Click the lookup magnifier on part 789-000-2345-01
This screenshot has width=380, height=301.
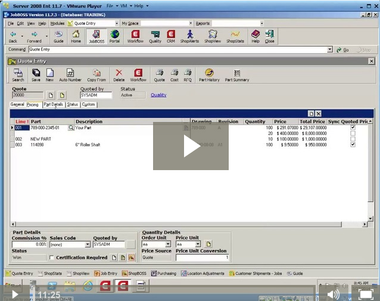click(71, 127)
